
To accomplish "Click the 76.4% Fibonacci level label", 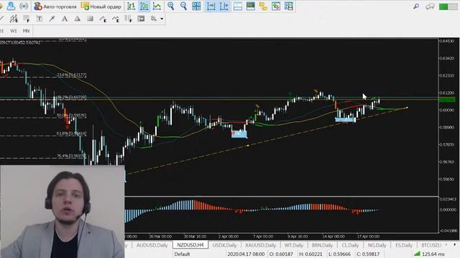I will (x=72, y=156).
